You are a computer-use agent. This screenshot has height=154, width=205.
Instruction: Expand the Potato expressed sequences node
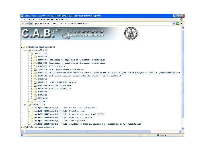(22, 127)
